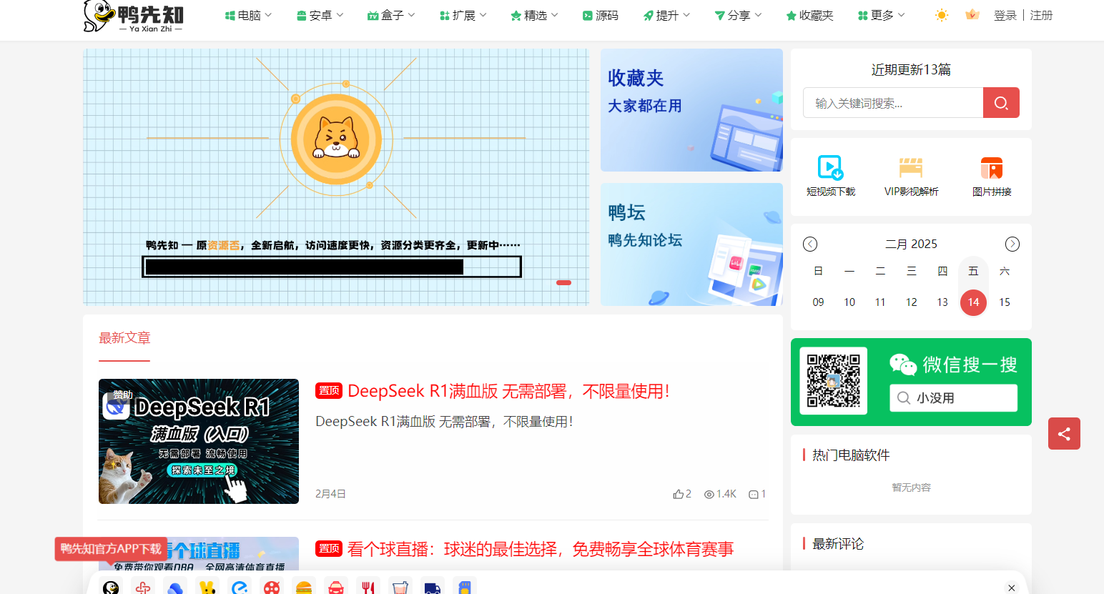Open the fork and knife icon
The height and width of the screenshot is (594, 1104).
pos(368,588)
